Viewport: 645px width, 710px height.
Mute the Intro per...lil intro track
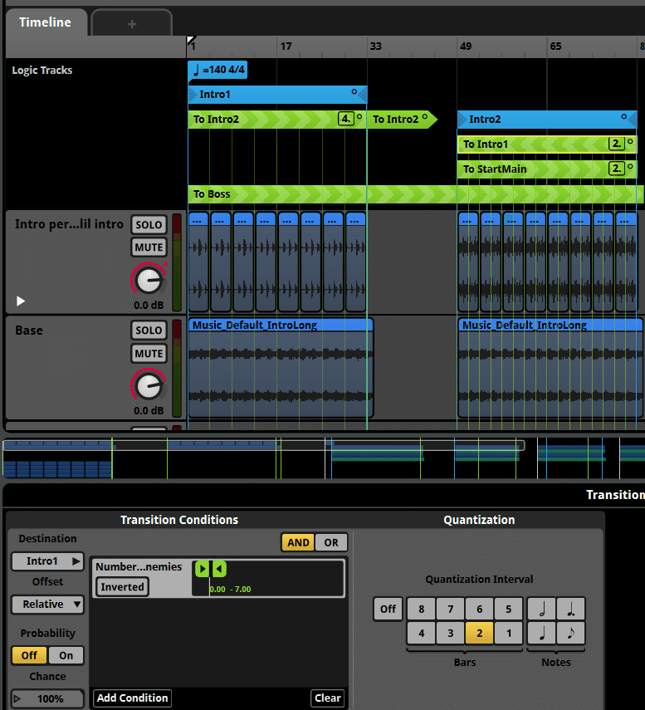[149, 247]
